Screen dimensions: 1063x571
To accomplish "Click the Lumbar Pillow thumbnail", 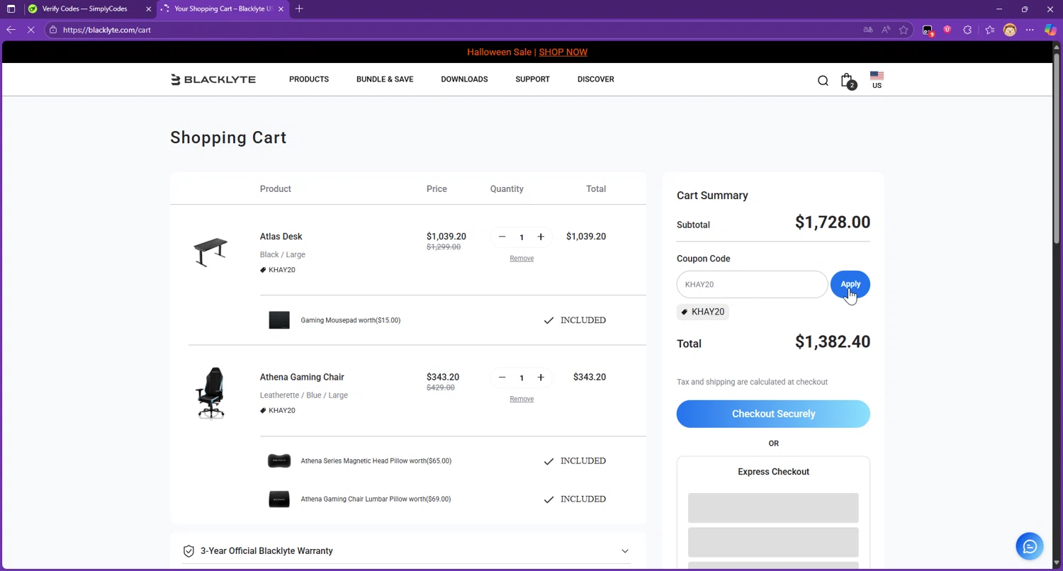I will coord(279,499).
